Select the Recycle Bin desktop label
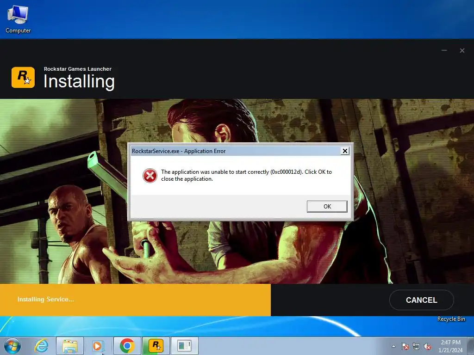 tap(451, 319)
